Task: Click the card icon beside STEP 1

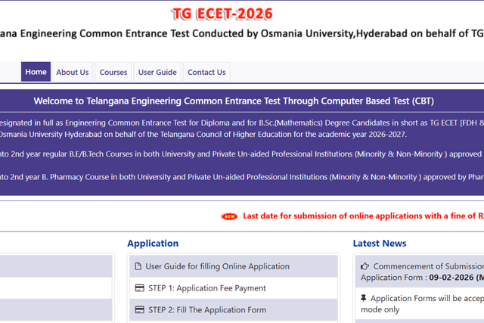Action: [x=139, y=288]
